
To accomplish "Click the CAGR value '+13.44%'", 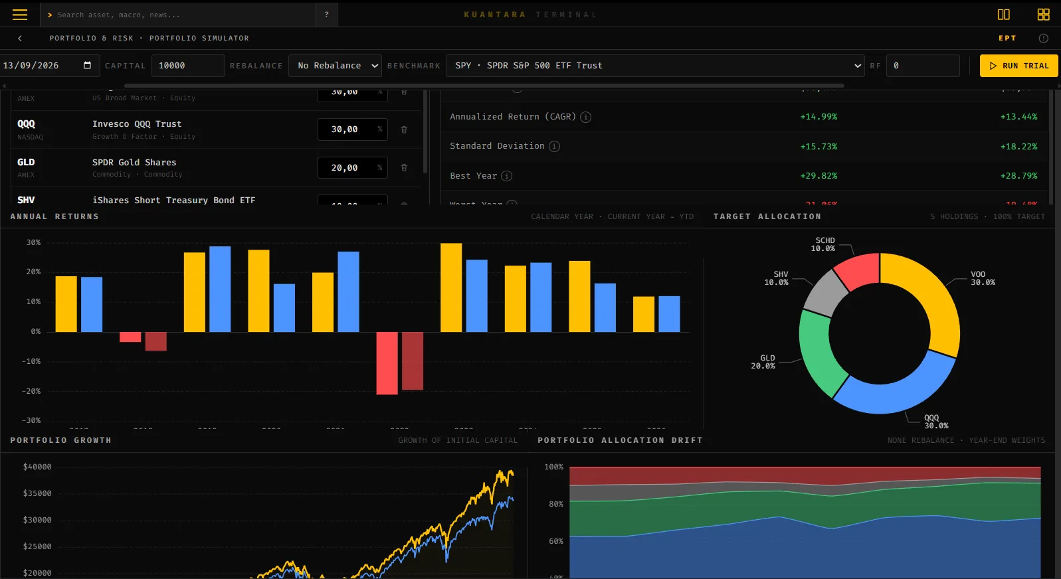I will (1019, 117).
